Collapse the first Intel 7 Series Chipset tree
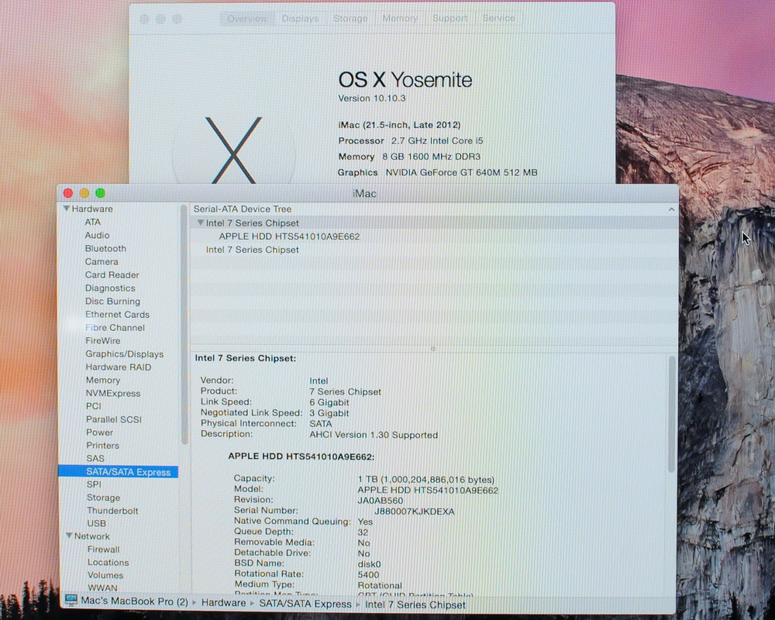The height and width of the screenshot is (620, 775). 200,222
